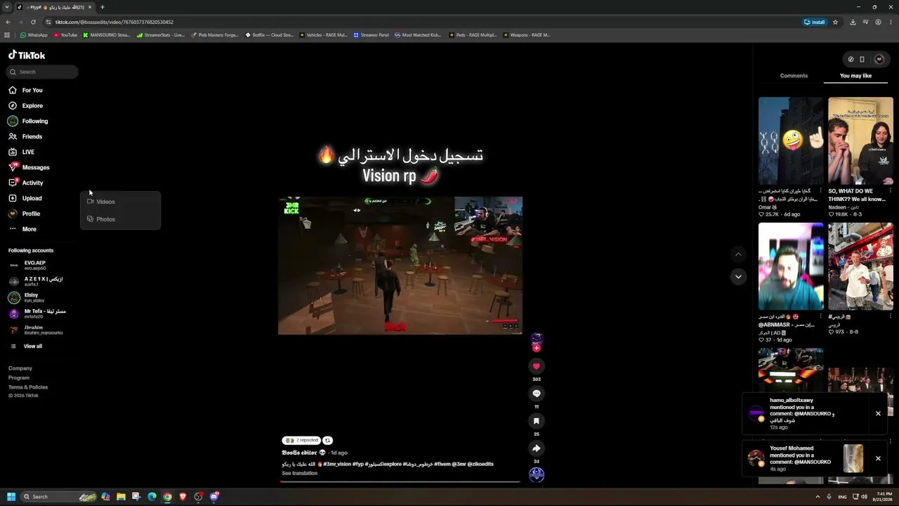Open the Streamer Panel bookmark

[x=371, y=35]
